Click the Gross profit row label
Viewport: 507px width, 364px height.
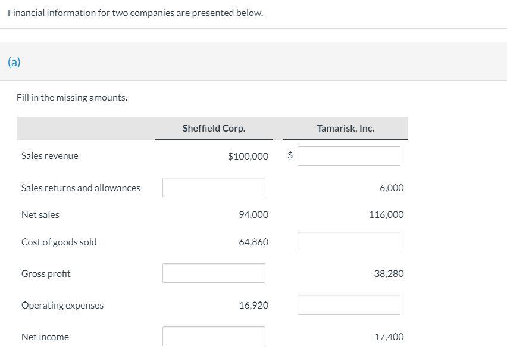coord(46,274)
